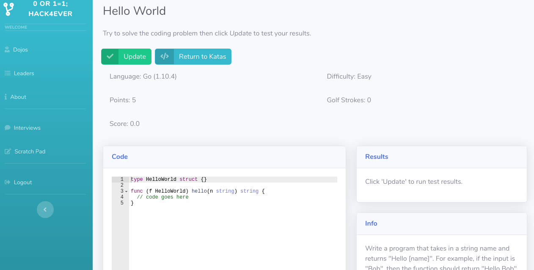
Task: Click the 'Click Update to run test results' message
Action: pyautogui.click(x=414, y=182)
